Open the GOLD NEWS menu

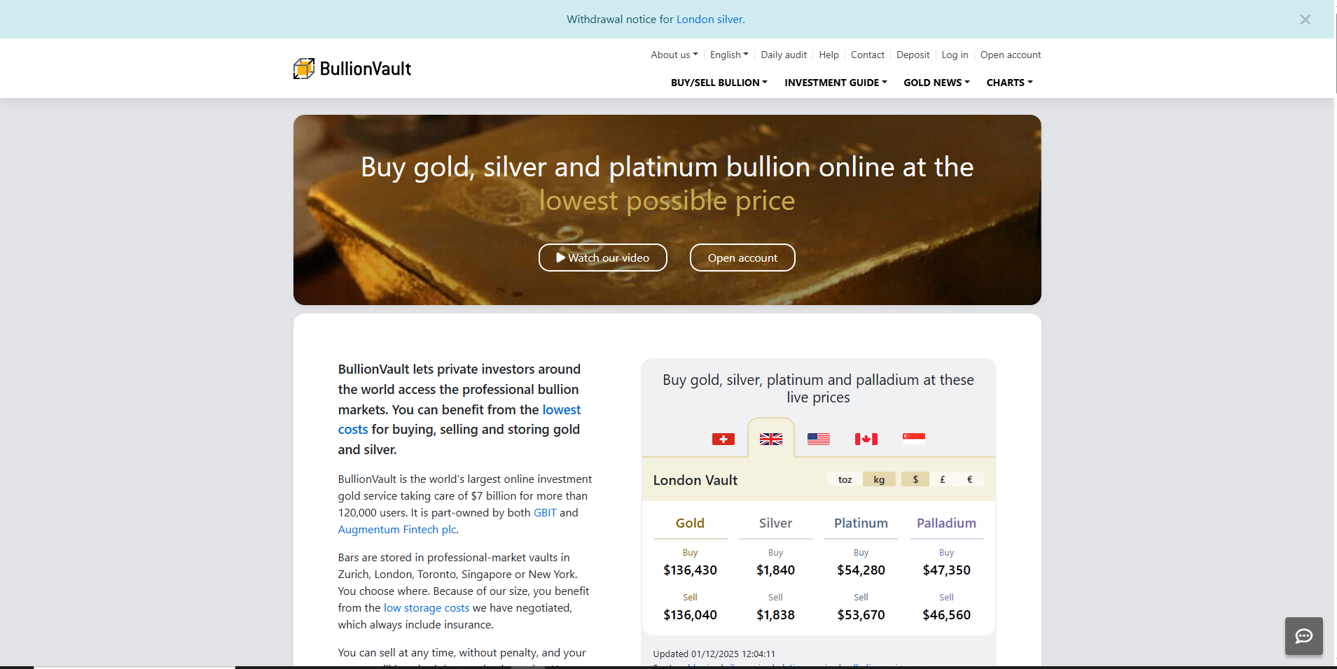pyautogui.click(x=936, y=83)
